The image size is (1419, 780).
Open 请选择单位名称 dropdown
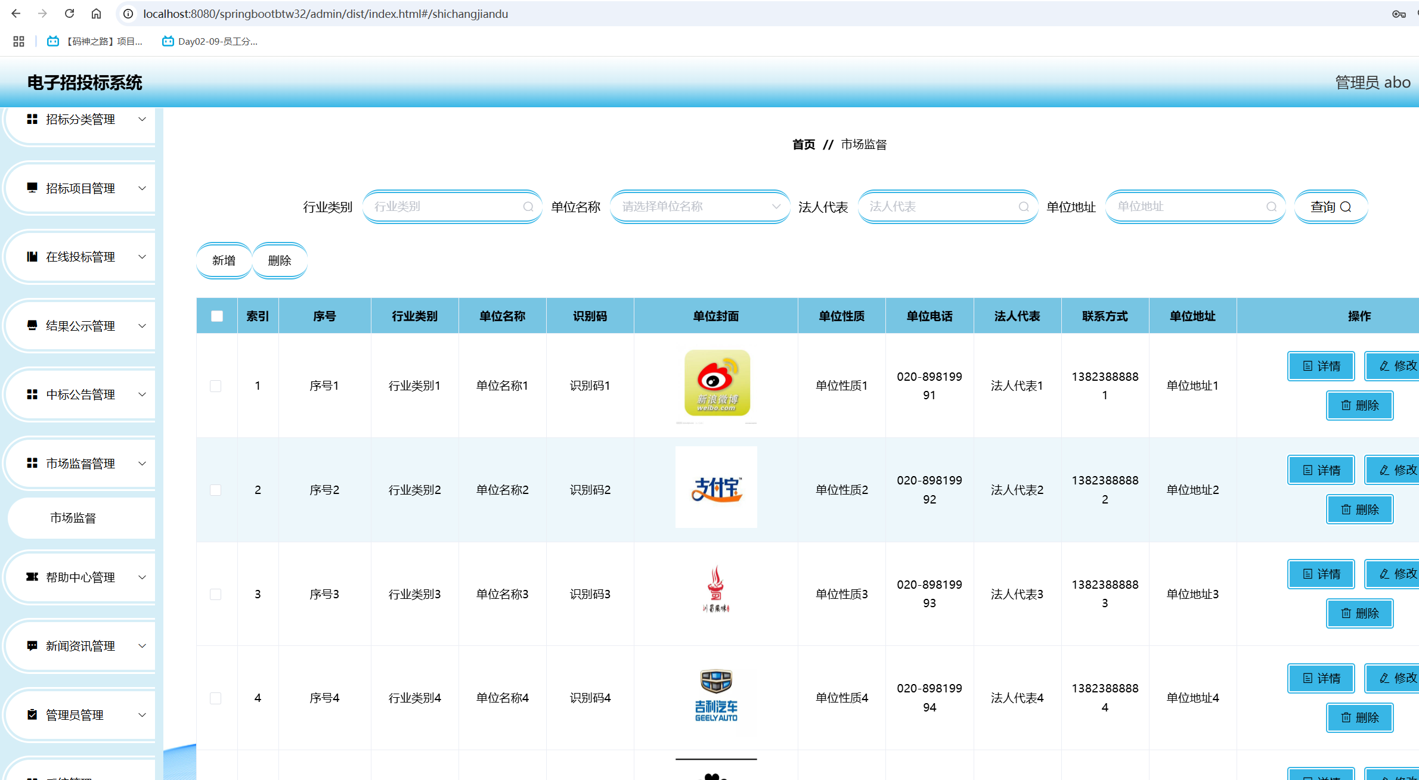point(700,207)
